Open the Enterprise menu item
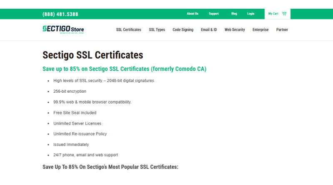Image resolution: width=333 pixels, height=185 pixels. tap(261, 30)
